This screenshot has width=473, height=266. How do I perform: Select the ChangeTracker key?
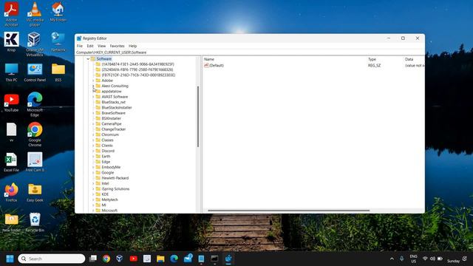point(113,129)
